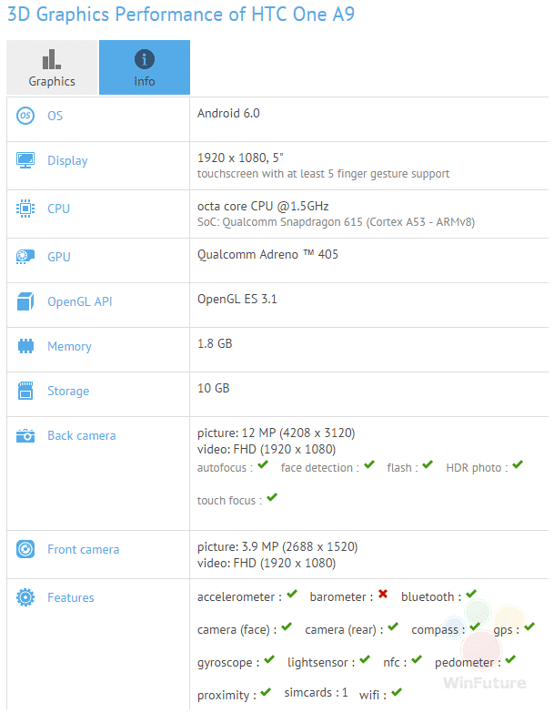Viewport: 554px width, 713px height.
Task: Click the Memory label text
Action: 69,347
